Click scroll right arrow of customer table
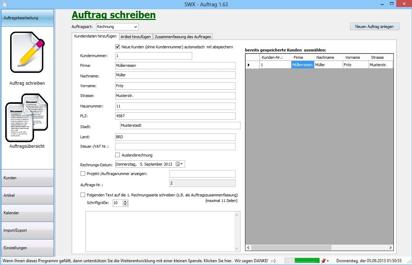The height and width of the screenshot is (265, 412). pos(391,248)
